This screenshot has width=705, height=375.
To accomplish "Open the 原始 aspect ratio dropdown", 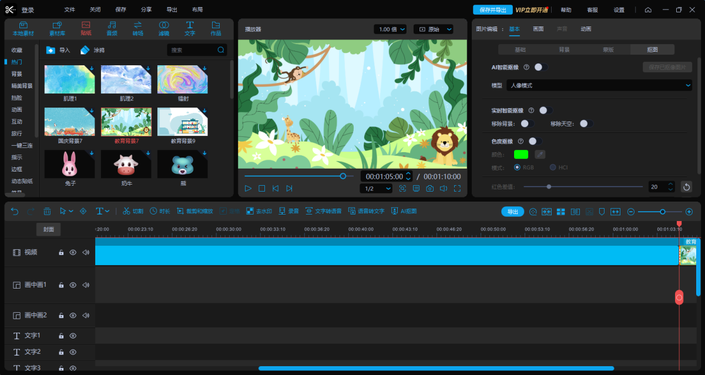I will [x=434, y=29].
